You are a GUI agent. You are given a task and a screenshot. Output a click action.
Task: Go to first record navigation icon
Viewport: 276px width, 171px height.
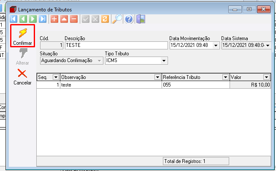[x=14, y=19]
